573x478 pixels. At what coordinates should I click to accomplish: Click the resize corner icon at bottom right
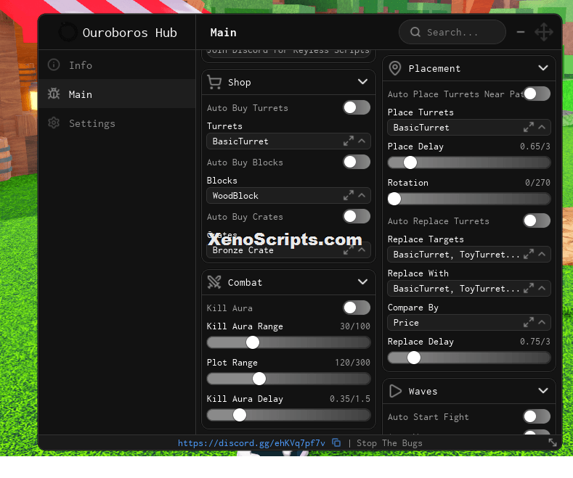tap(553, 443)
